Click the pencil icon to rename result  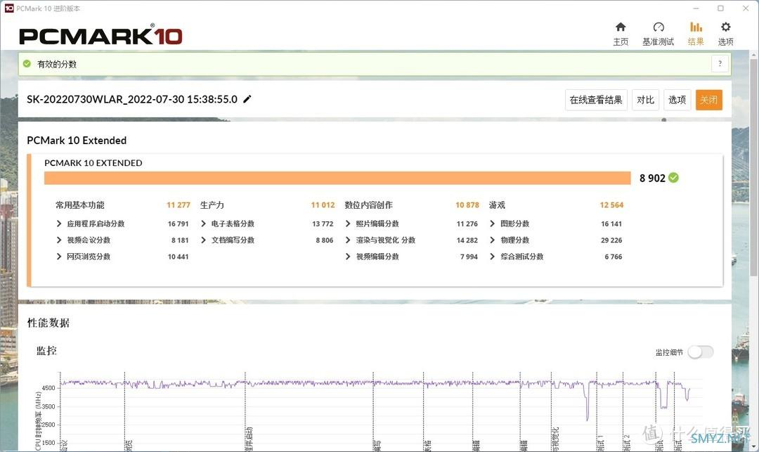(247, 99)
